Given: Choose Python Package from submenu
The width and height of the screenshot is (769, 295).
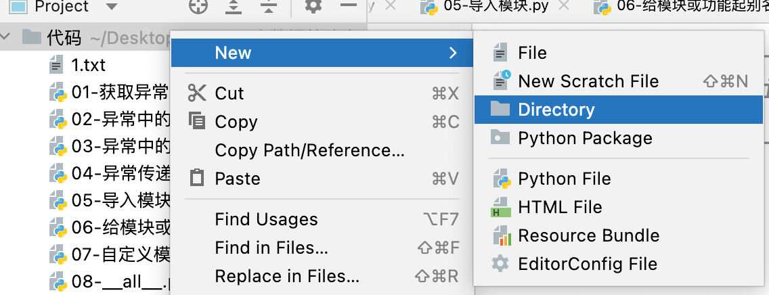Looking at the screenshot, I should pos(585,138).
